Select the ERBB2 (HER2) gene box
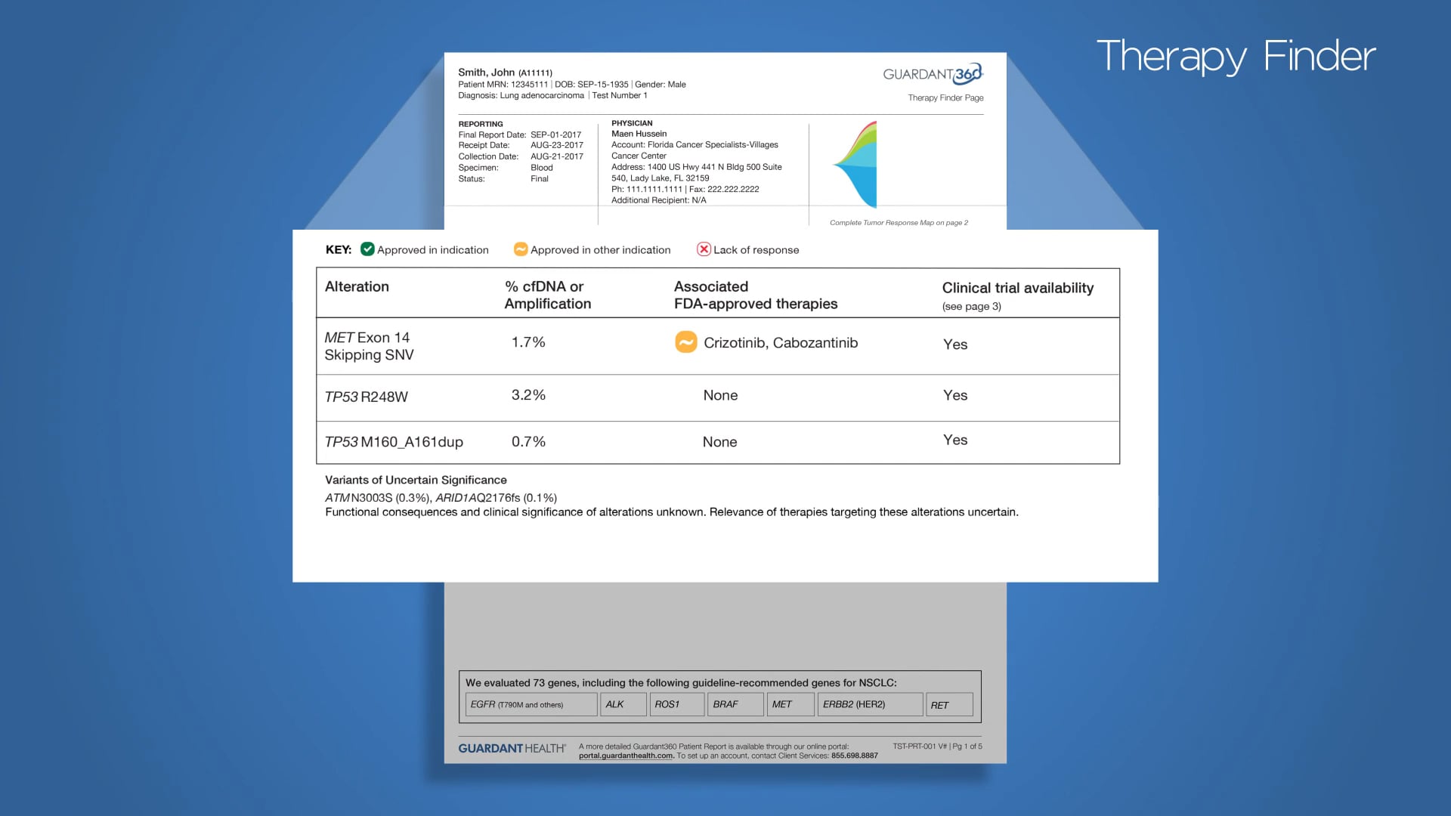The height and width of the screenshot is (816, 1451). [869, 703]
